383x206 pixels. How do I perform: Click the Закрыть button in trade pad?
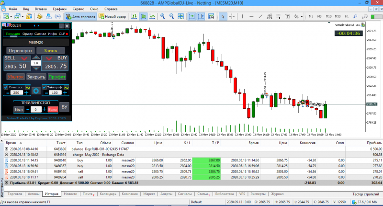pyautogui.click(x=36, y=77)
